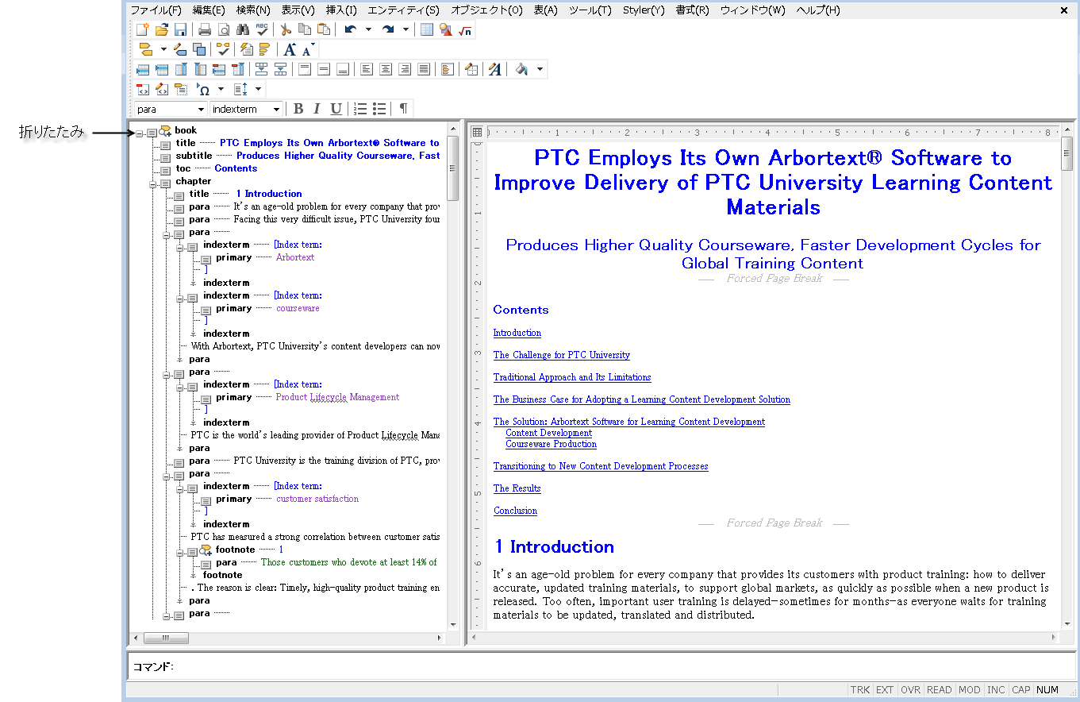Click the Courseware Production contents link

click(552, 444)
